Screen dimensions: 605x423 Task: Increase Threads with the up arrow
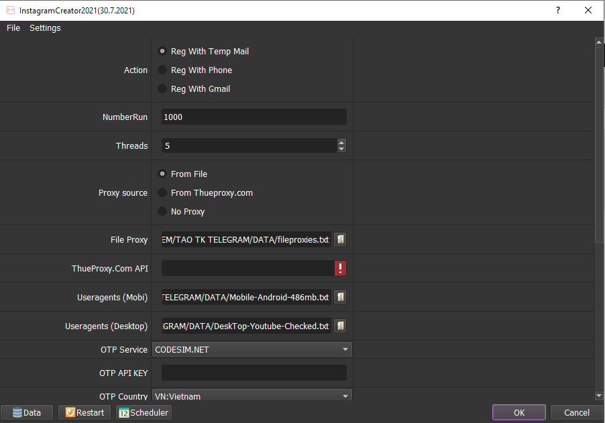(x=341, y=142)
